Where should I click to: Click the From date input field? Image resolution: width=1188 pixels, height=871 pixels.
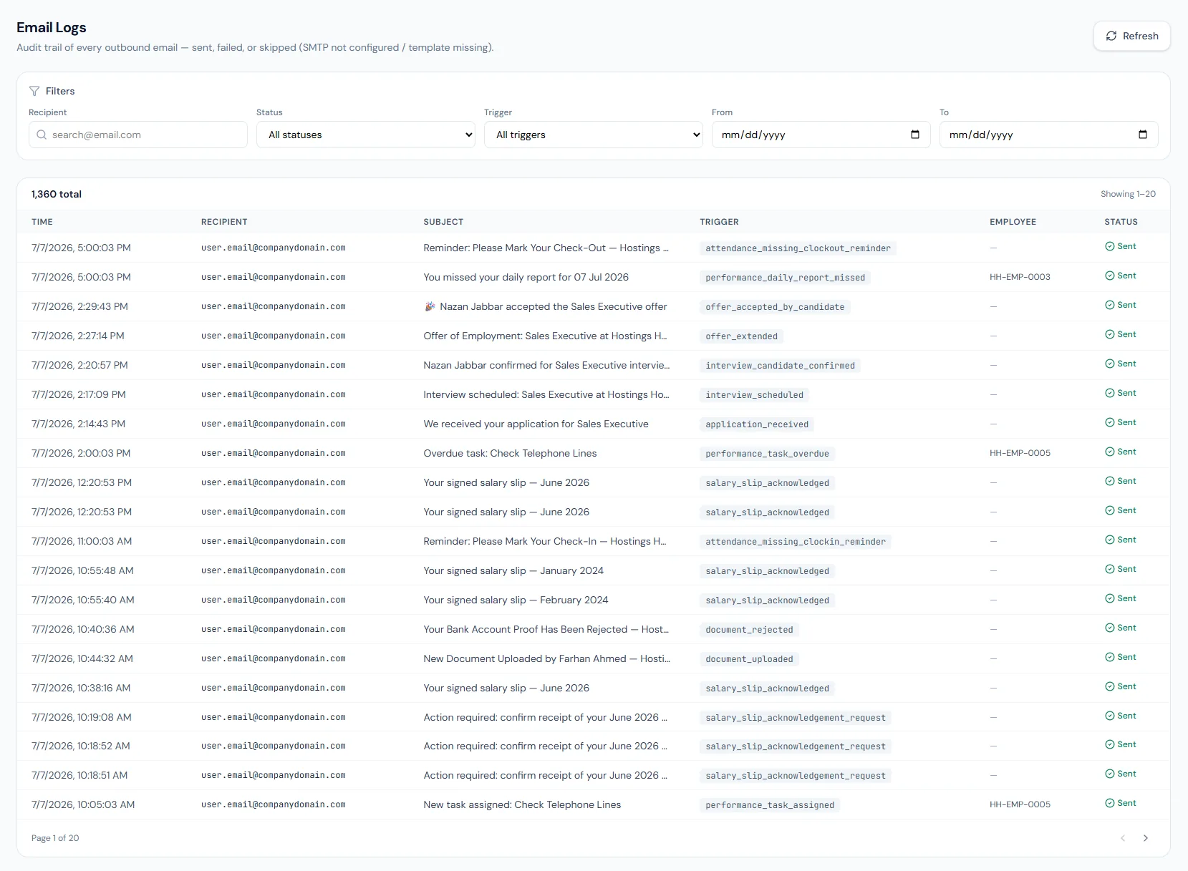click(821, 135)
